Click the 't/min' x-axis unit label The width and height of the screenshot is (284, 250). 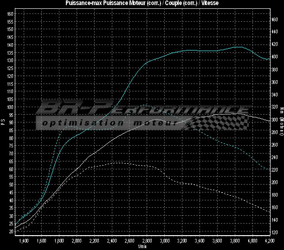coord(142,247)
